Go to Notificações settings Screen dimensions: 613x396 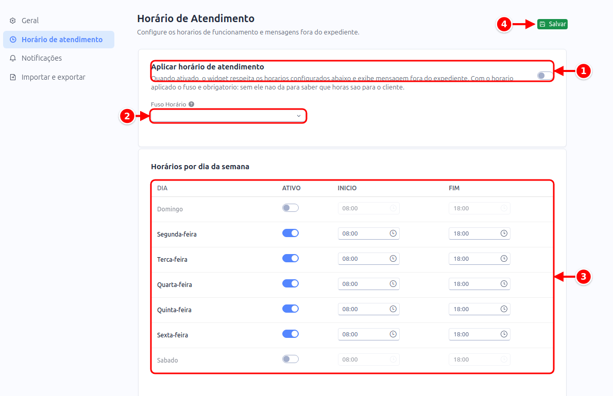59,58
